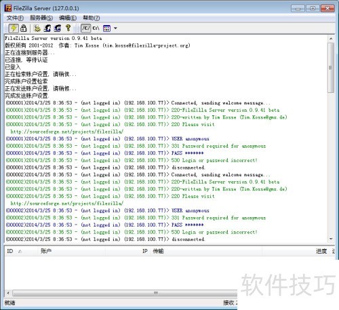Click the user list sorting icon
The image size is (339, 310).
click(106, 28)
